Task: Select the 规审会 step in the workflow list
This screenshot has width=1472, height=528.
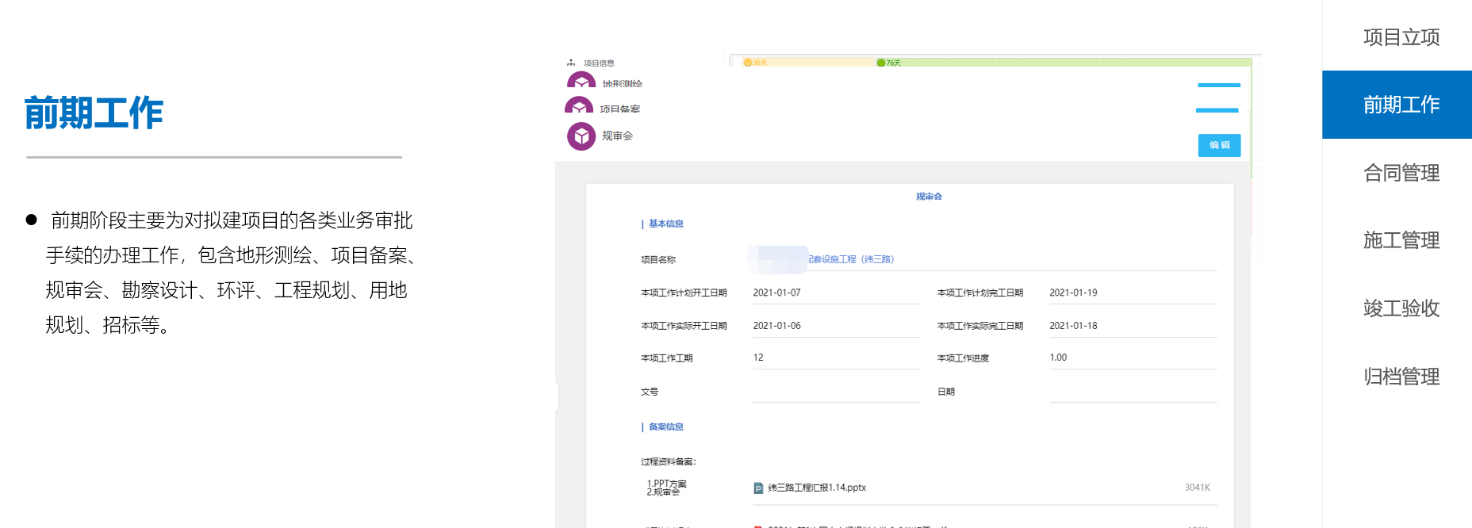Action: coord(617,136)
